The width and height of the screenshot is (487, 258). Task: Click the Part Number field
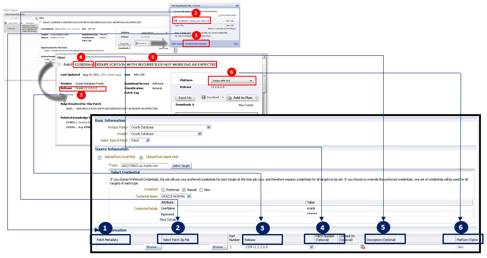click(x=236, y=247)
